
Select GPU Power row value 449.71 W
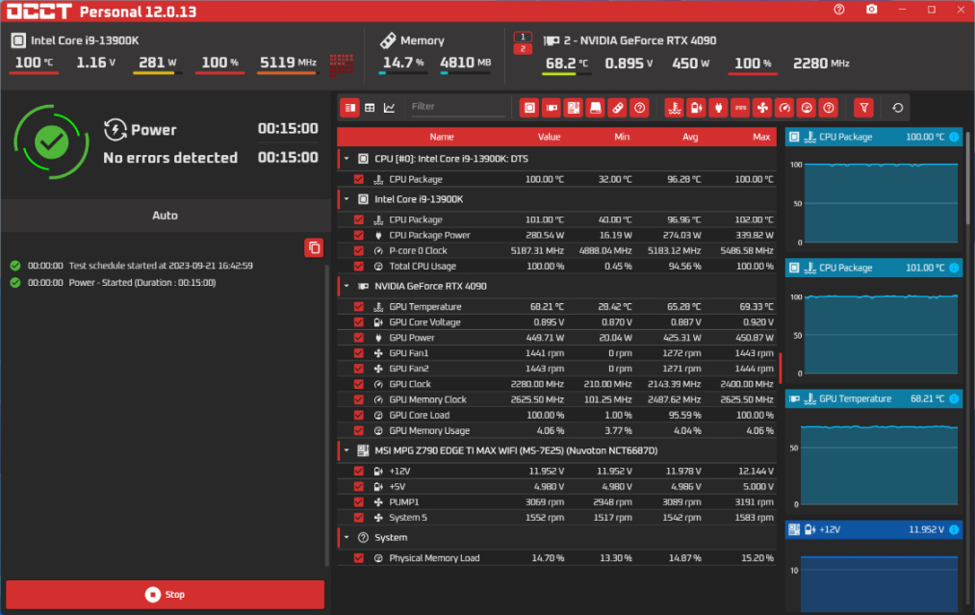[548, 338]
